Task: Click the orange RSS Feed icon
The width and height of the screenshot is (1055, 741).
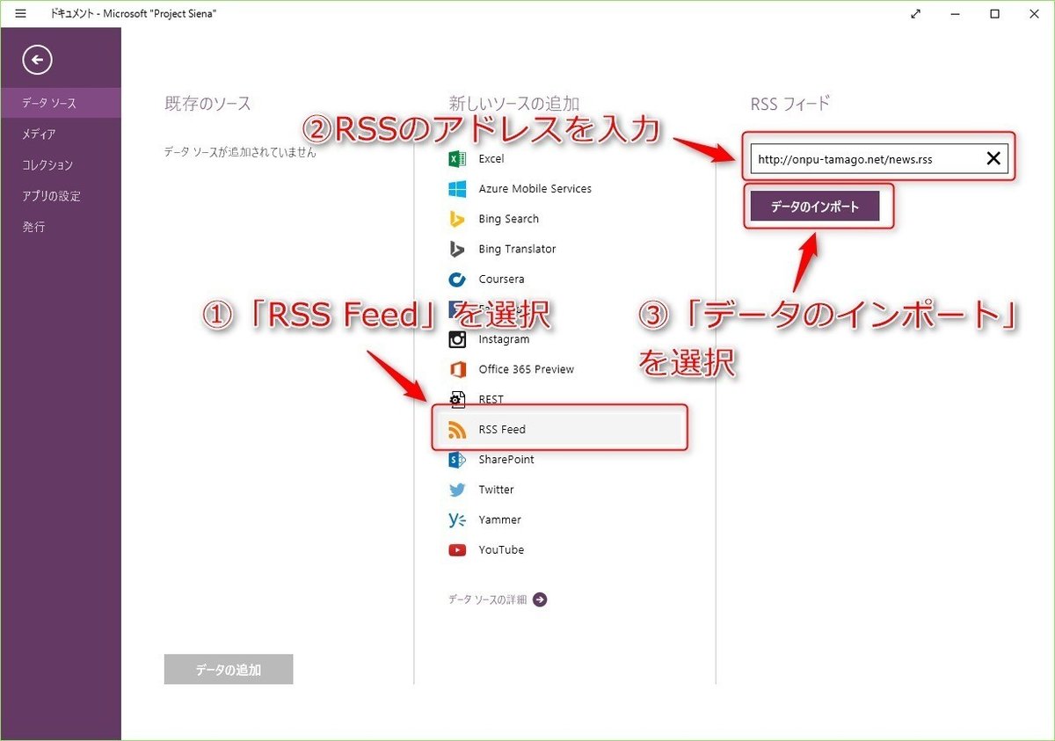Action: pos(457,430)
